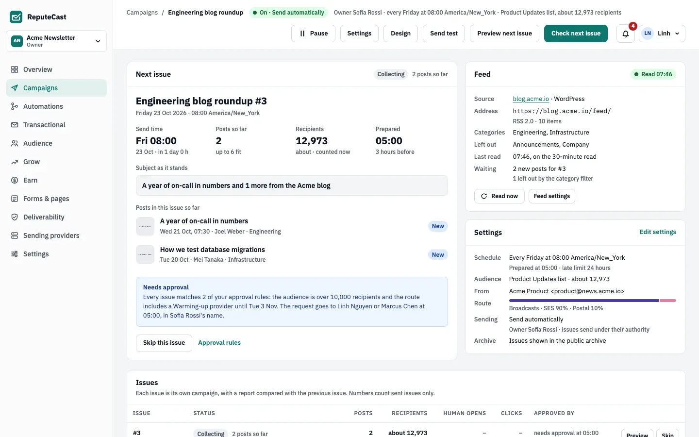Open blog.acme.io source link

(x=531, y=99)
